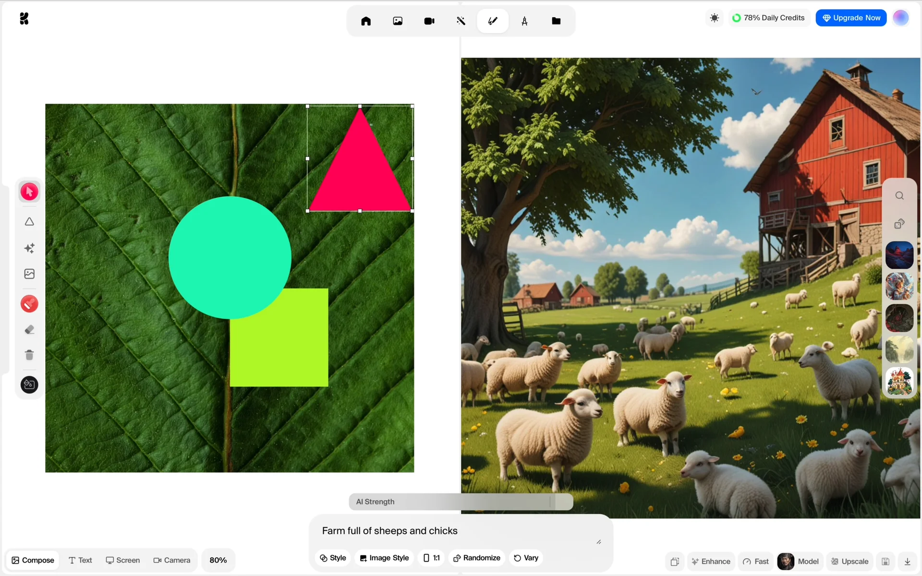The image size is (922, 576).
Task: Toggle light and dark theme
Action: 715,18
